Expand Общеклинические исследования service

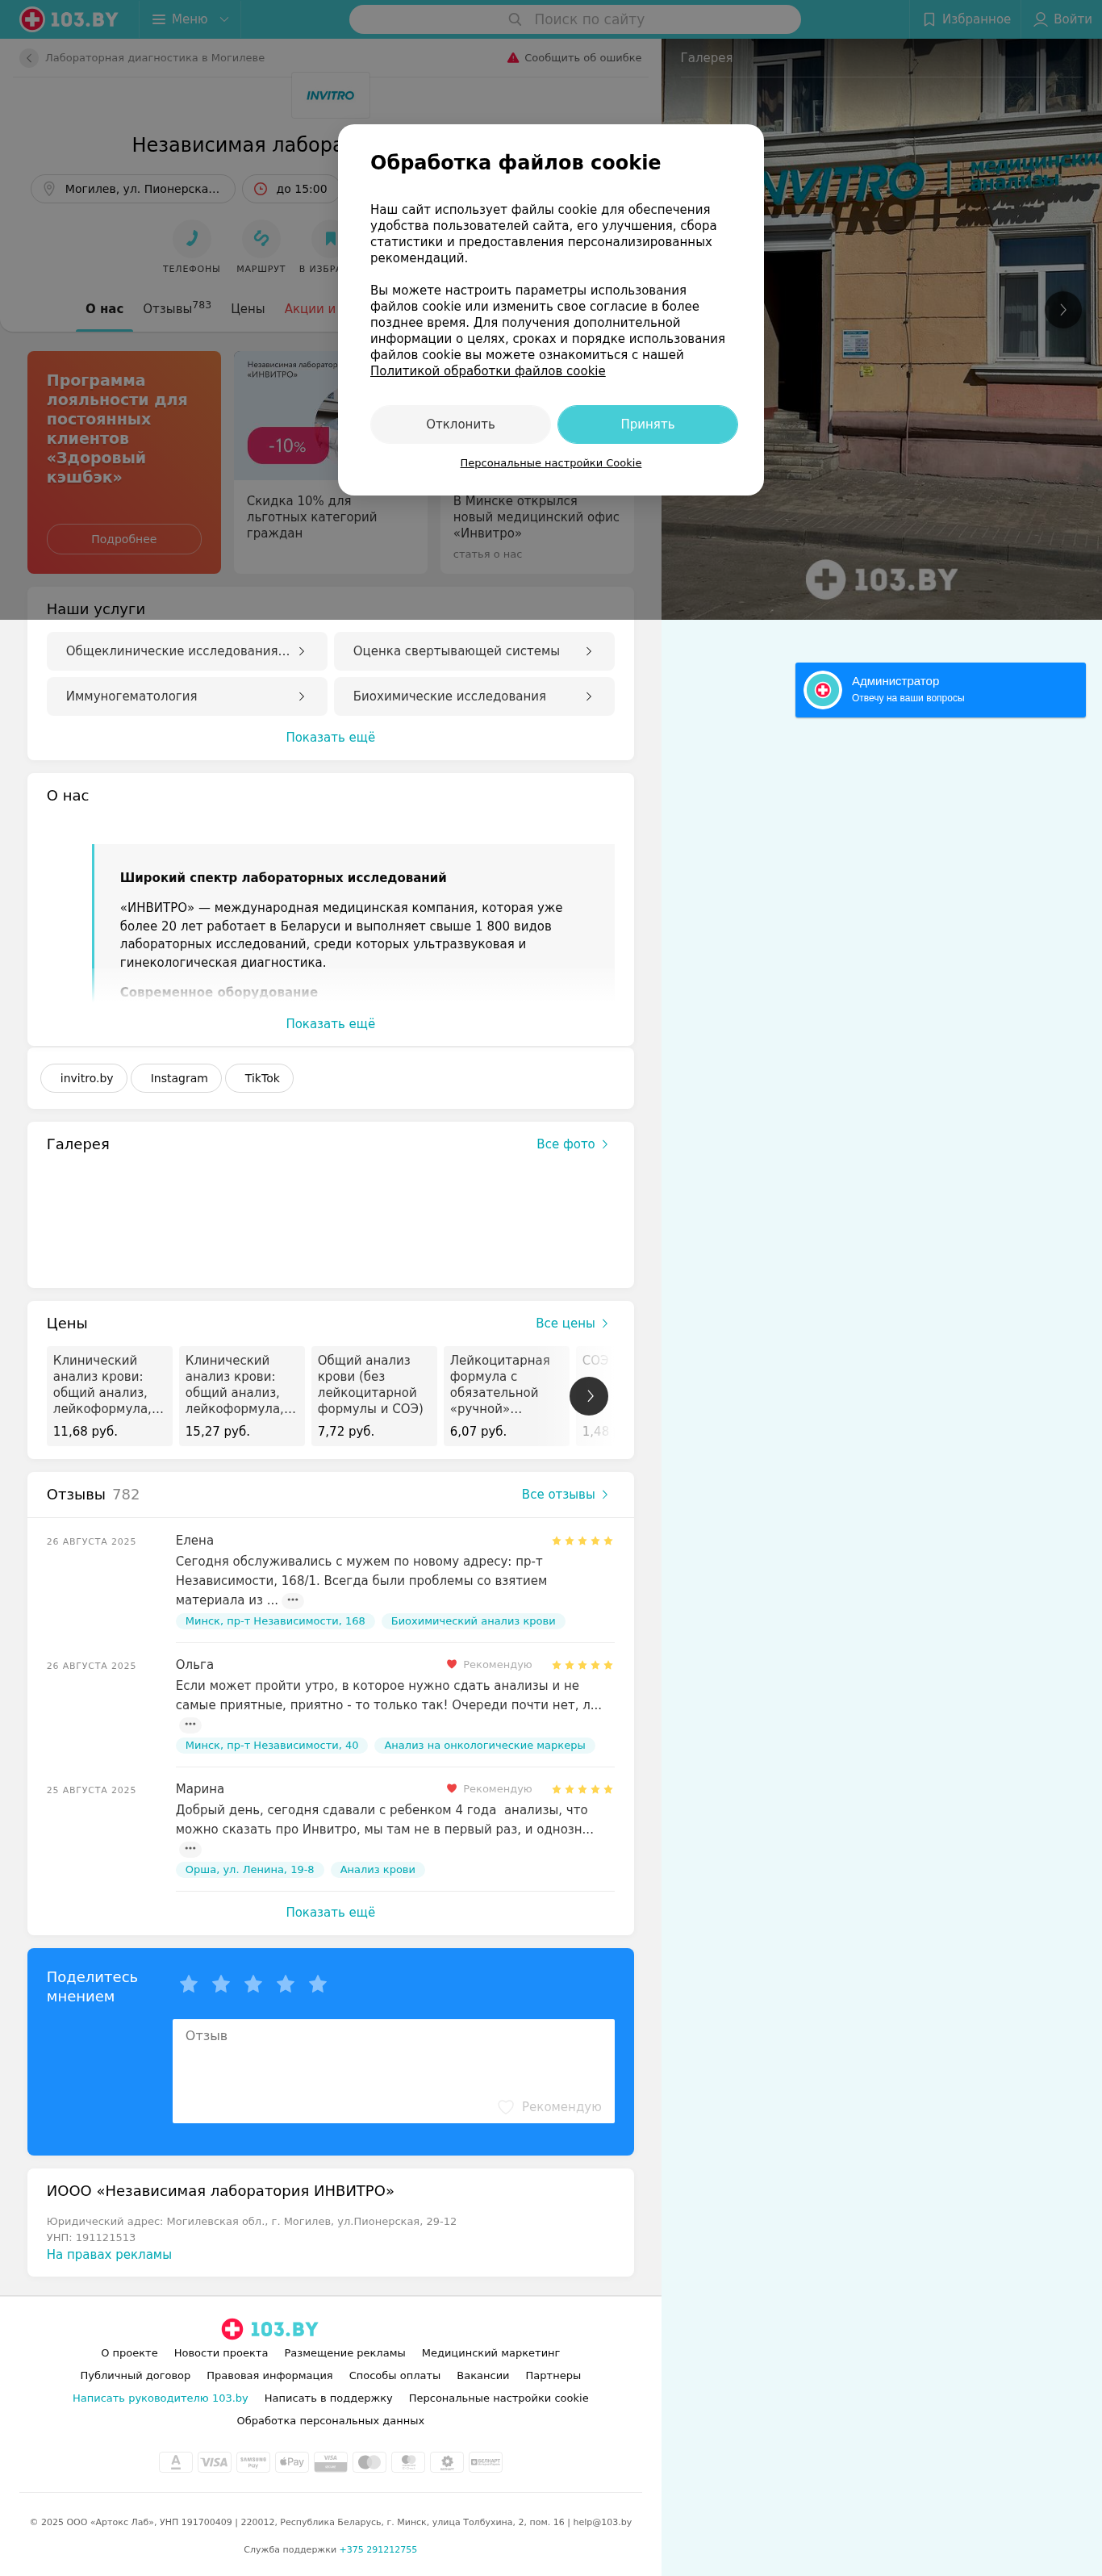click(187, 651)
